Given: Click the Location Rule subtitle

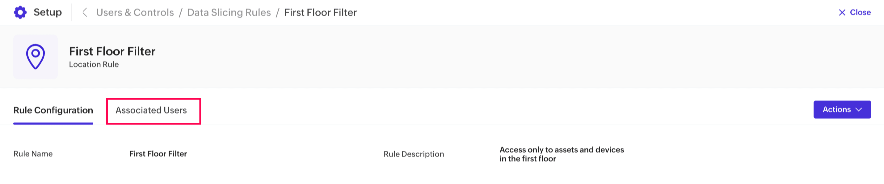Looking at the screenshot, I should point(94,64).
